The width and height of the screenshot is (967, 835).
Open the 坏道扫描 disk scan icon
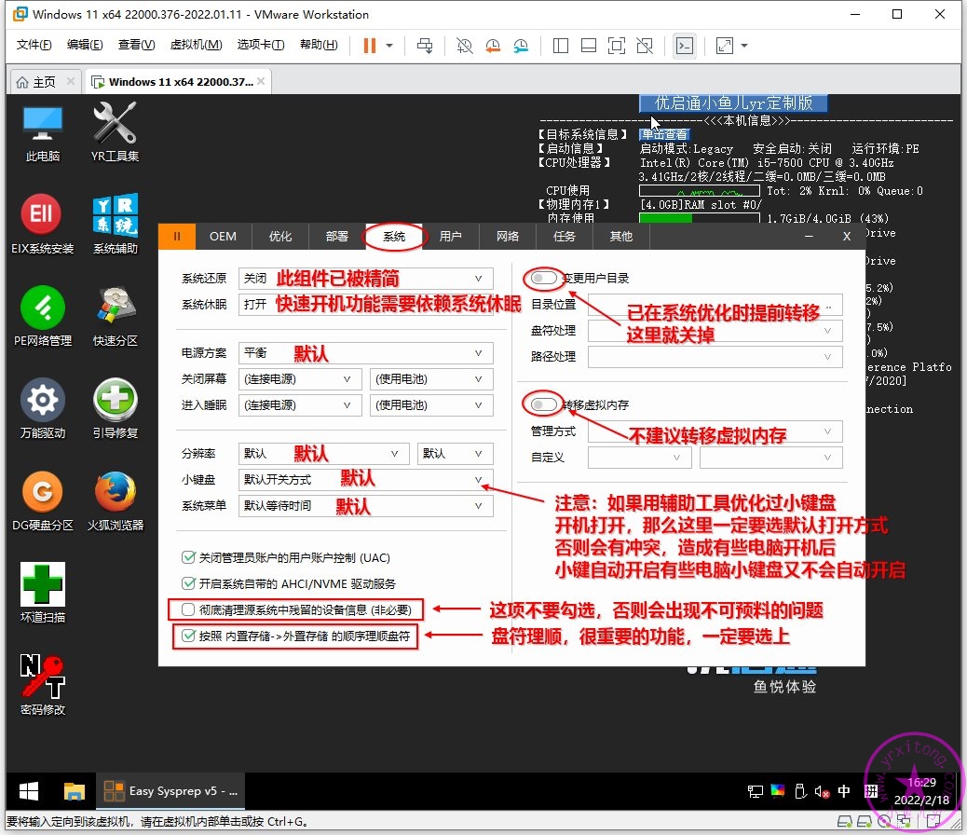[x=43, y=593]
